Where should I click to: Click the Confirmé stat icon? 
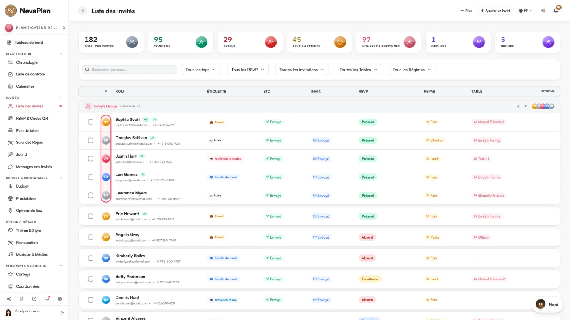pyautogui.click(x=201, y=42)
